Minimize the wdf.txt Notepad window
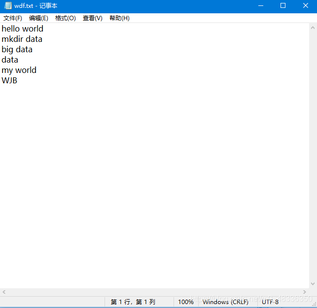 261,5
